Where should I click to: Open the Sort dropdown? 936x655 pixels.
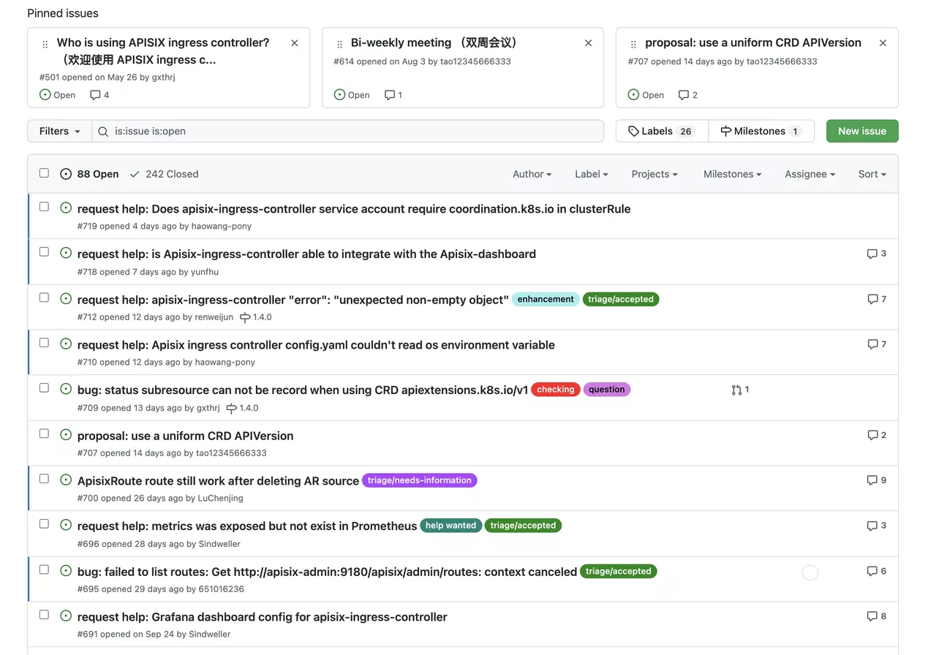[x=872, y=174]
